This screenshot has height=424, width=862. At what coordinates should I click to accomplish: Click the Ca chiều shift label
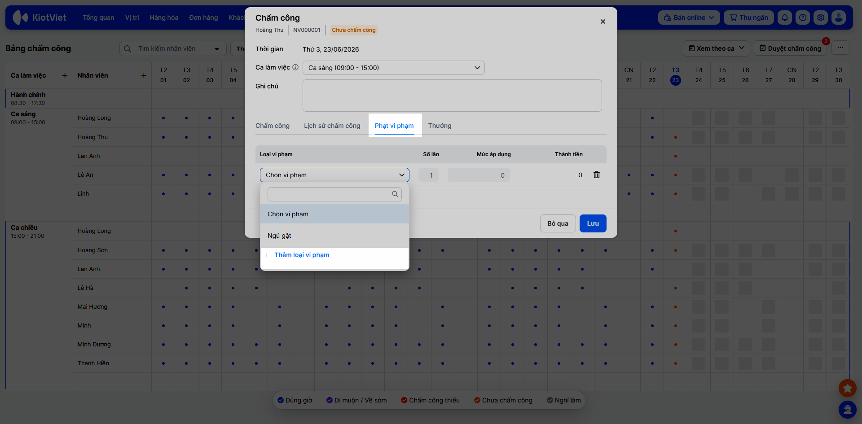coord(24,227)
